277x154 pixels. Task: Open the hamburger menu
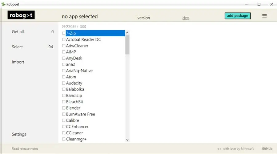pos(264,16)
